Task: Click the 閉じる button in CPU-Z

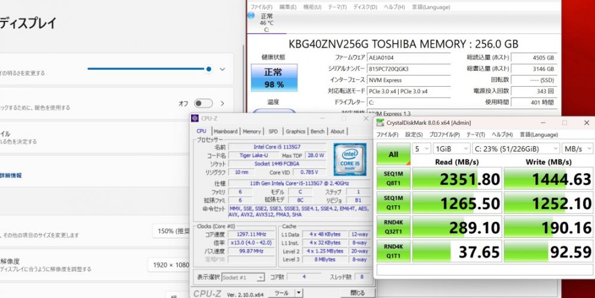Action: point(356,293)
